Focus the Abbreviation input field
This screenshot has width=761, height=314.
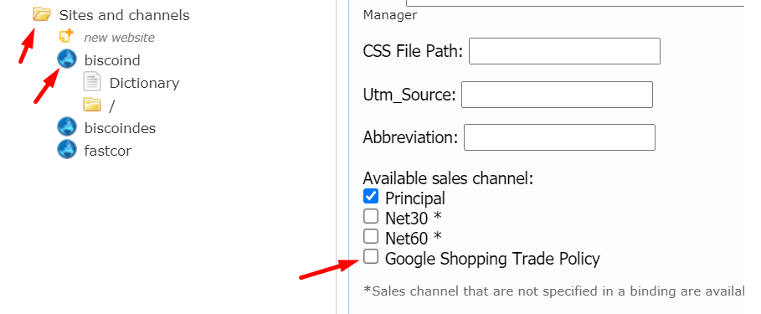[559, 137]
